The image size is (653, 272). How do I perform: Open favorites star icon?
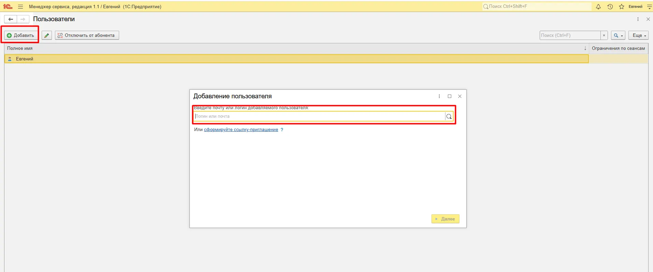pyautogui.click(x=622, y=6)
